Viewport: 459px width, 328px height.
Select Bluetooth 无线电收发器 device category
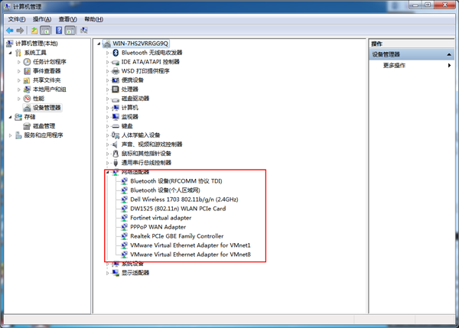pos(157,53)
